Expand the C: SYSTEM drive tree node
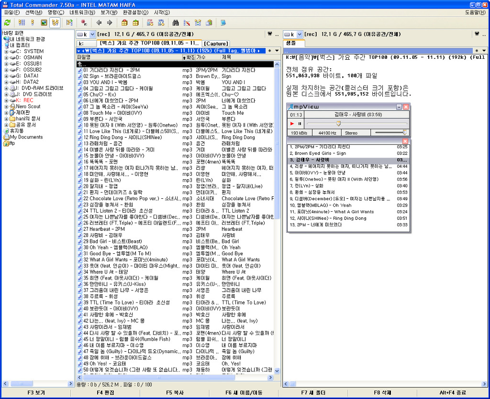490x399 pixels. pyautogui.click(x=6, y=51)
